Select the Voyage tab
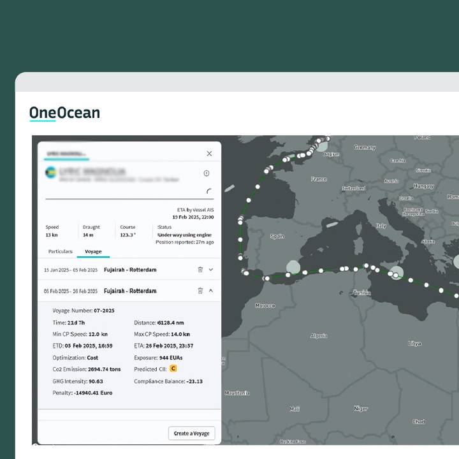This screenshot has height=459, width=459. [93, 251]
